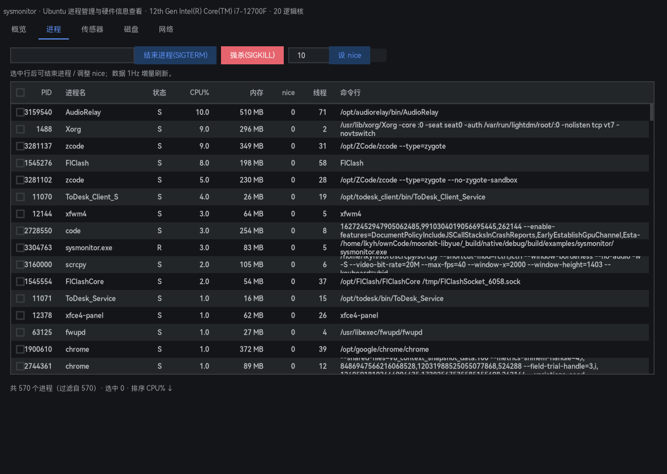The height and width of the screenshot is (474, 667).
Task: Click the /opt/audiorelay/bin/AudioRelay command line
Action: [389, 112]
